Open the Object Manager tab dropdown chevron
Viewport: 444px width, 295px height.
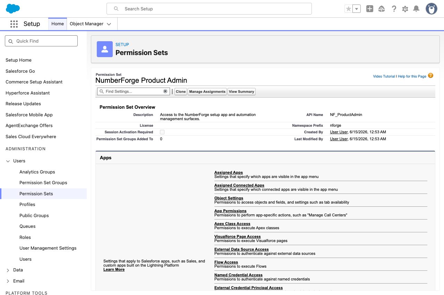[x=109, y=24]
